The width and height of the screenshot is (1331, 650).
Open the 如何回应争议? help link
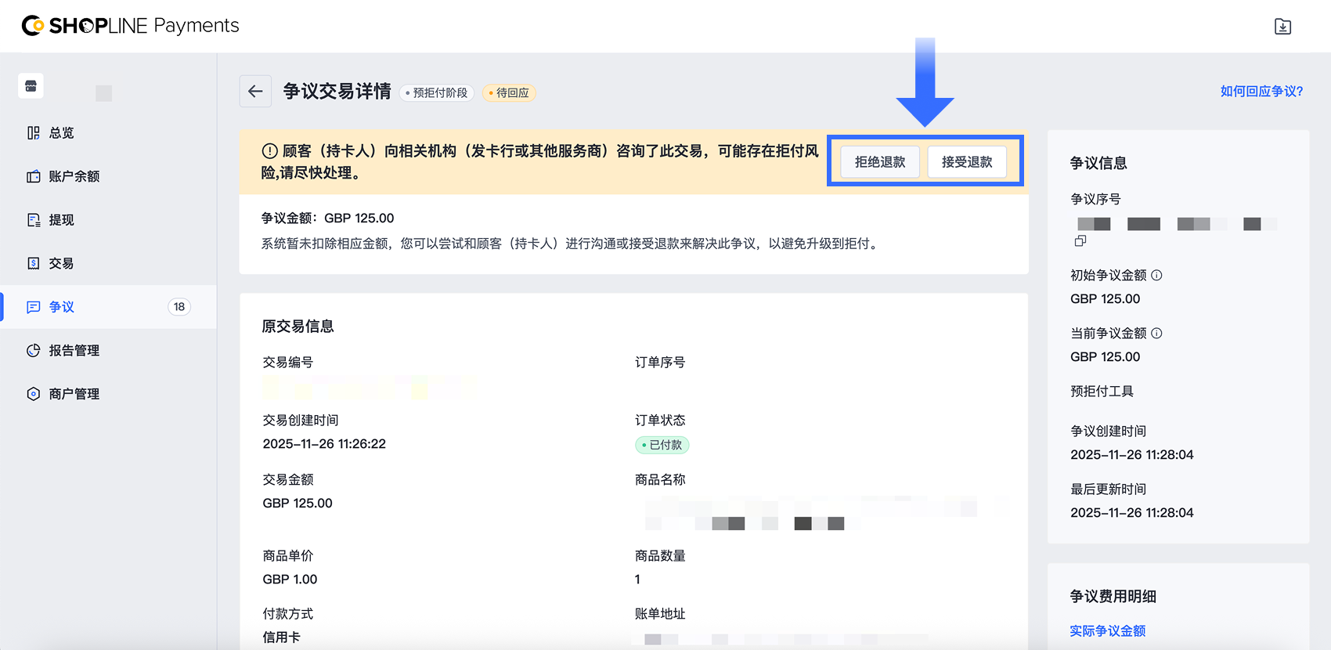click(1261, 92)
